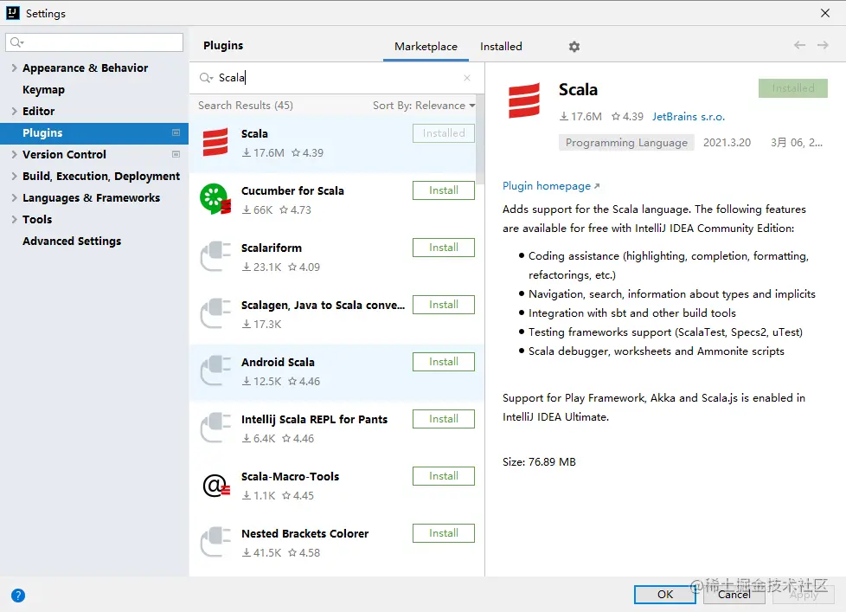This screenshot has height=612, width=846.
Task: Click the plugin search field containing Scala
Action: point(338,78)
